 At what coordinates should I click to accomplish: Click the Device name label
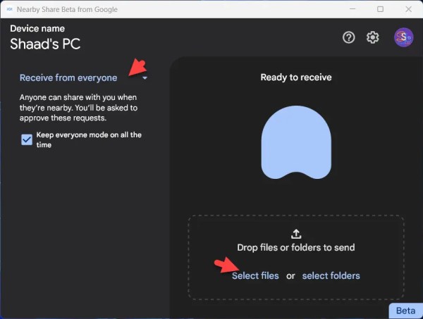point(37,29)
